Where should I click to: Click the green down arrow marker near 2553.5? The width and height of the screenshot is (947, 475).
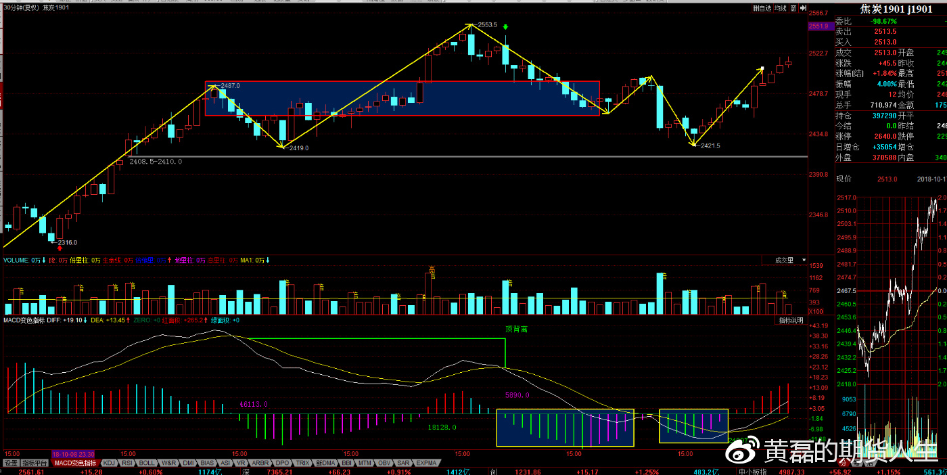click(x=505, y=26)
